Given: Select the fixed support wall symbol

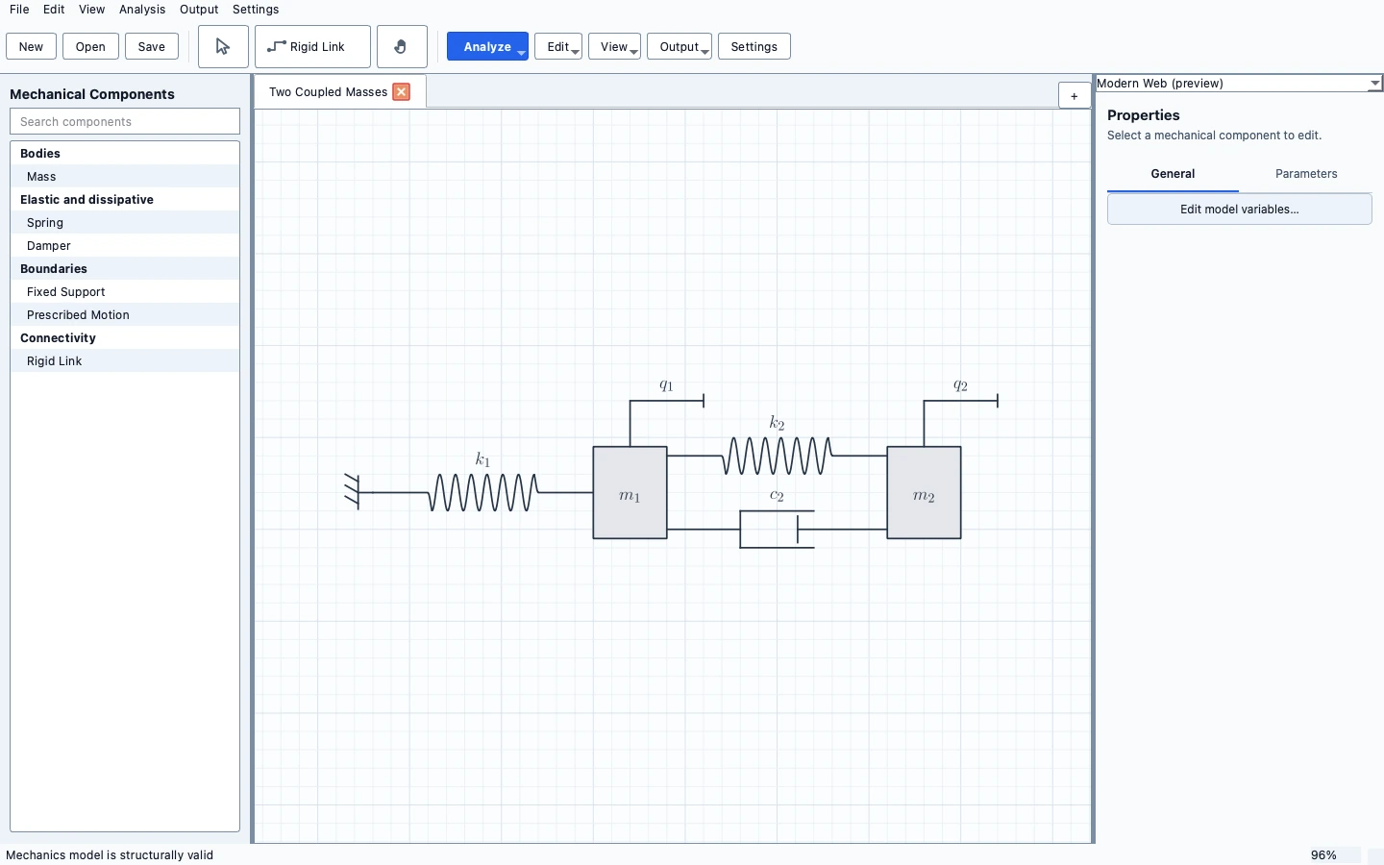Looking at the screenshot, I should [352, 492].
